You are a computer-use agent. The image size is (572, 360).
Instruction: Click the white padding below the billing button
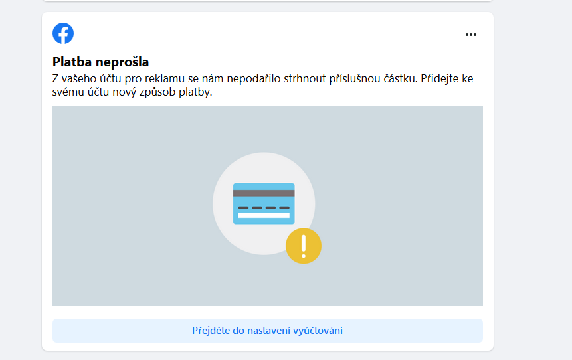click(x=266, y=347)
